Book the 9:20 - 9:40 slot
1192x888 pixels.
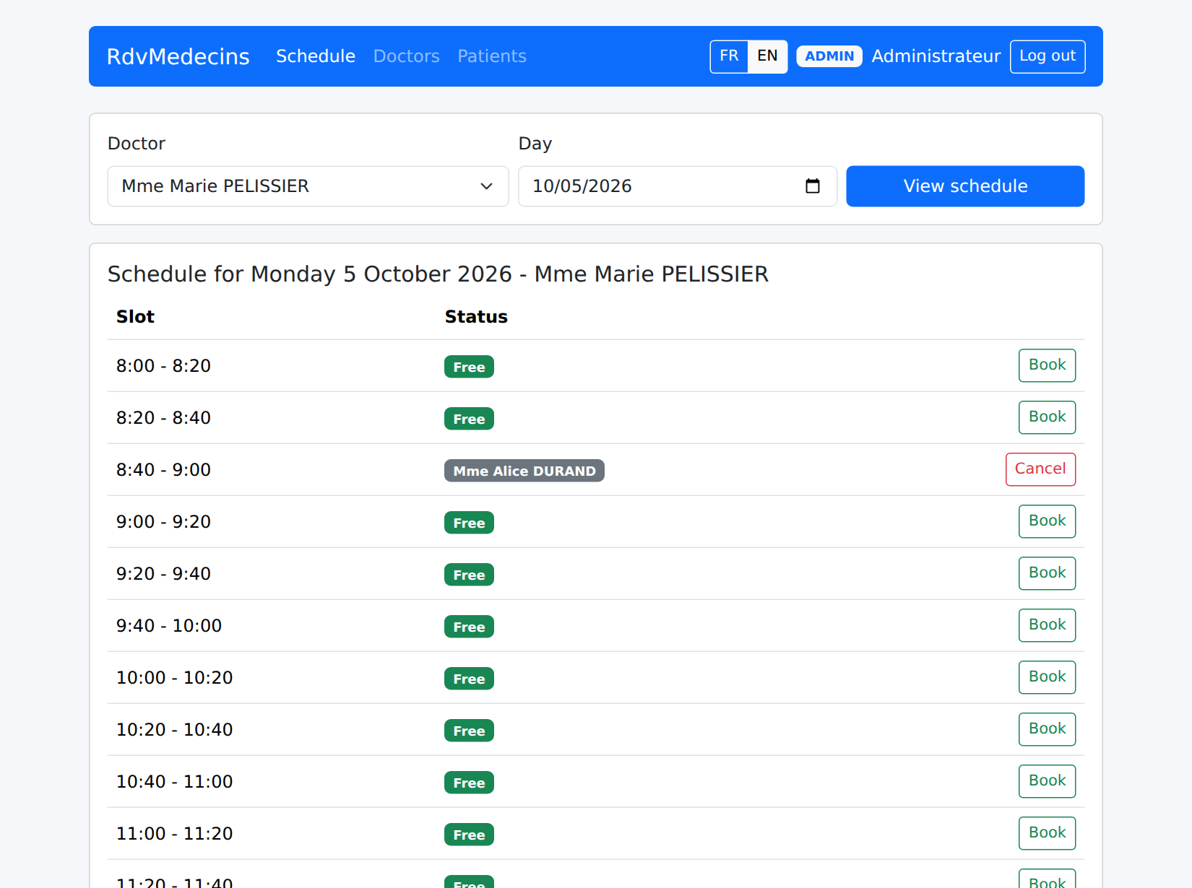pyautogui.click(x=1047, y=573)
